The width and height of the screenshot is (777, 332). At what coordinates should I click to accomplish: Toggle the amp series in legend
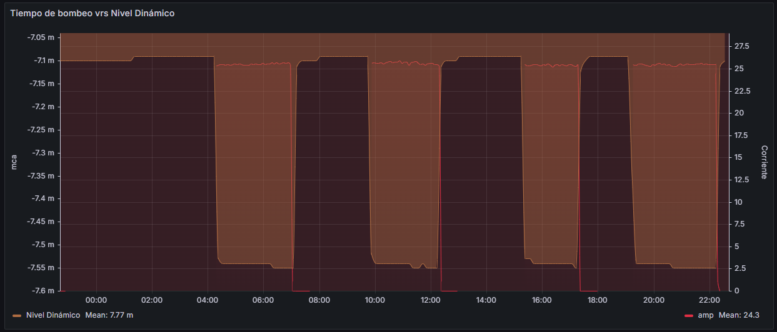[705, 315]
